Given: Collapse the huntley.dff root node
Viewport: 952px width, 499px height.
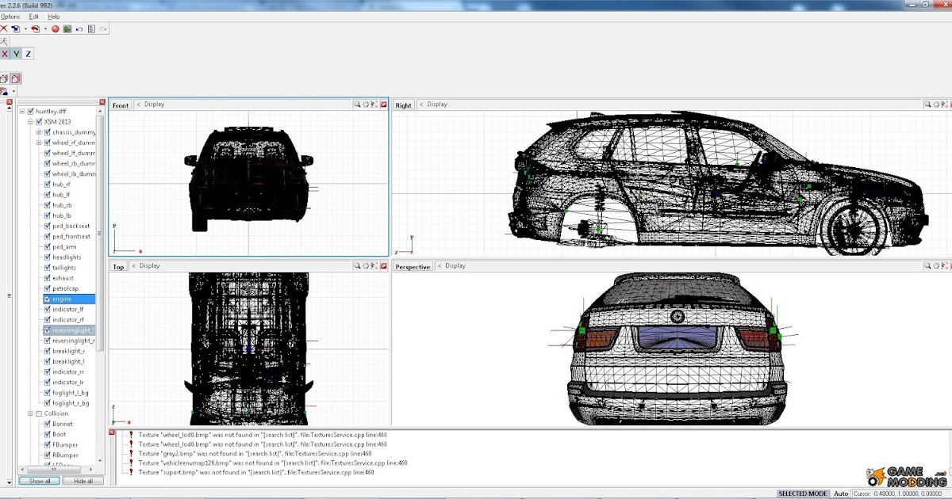Looking at the screenshot, I should pos(22,112).
